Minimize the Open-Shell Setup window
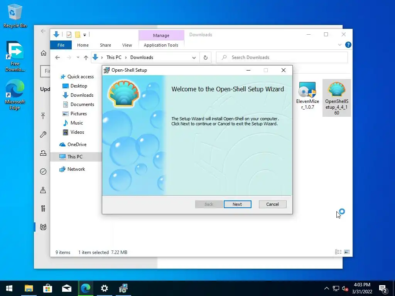This screenshot has width=395, height=296. (248, 70)
